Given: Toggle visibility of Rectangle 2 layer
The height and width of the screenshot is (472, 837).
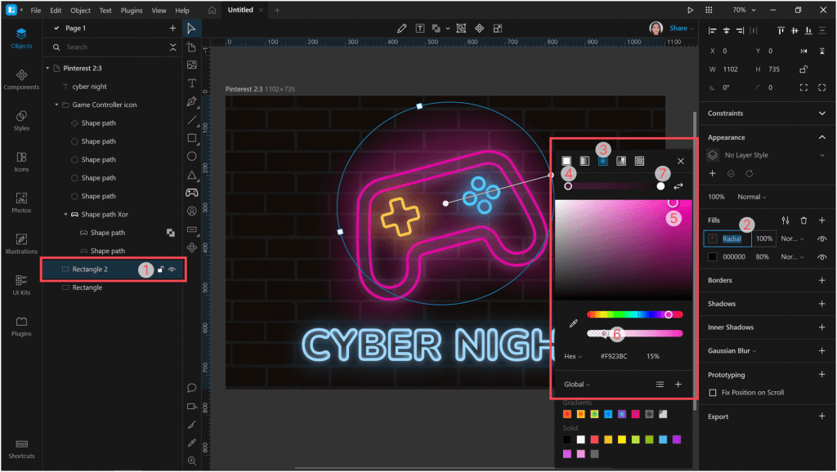Looking at the screenshot, I should 172,269.
